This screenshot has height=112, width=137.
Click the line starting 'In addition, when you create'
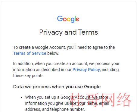[66, 64]
